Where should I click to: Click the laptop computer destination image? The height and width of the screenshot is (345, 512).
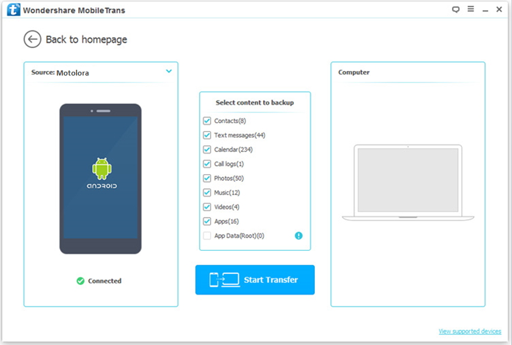click(x=408, y=182)
